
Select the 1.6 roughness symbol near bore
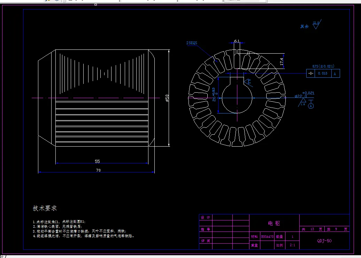[x=302, y=103]
